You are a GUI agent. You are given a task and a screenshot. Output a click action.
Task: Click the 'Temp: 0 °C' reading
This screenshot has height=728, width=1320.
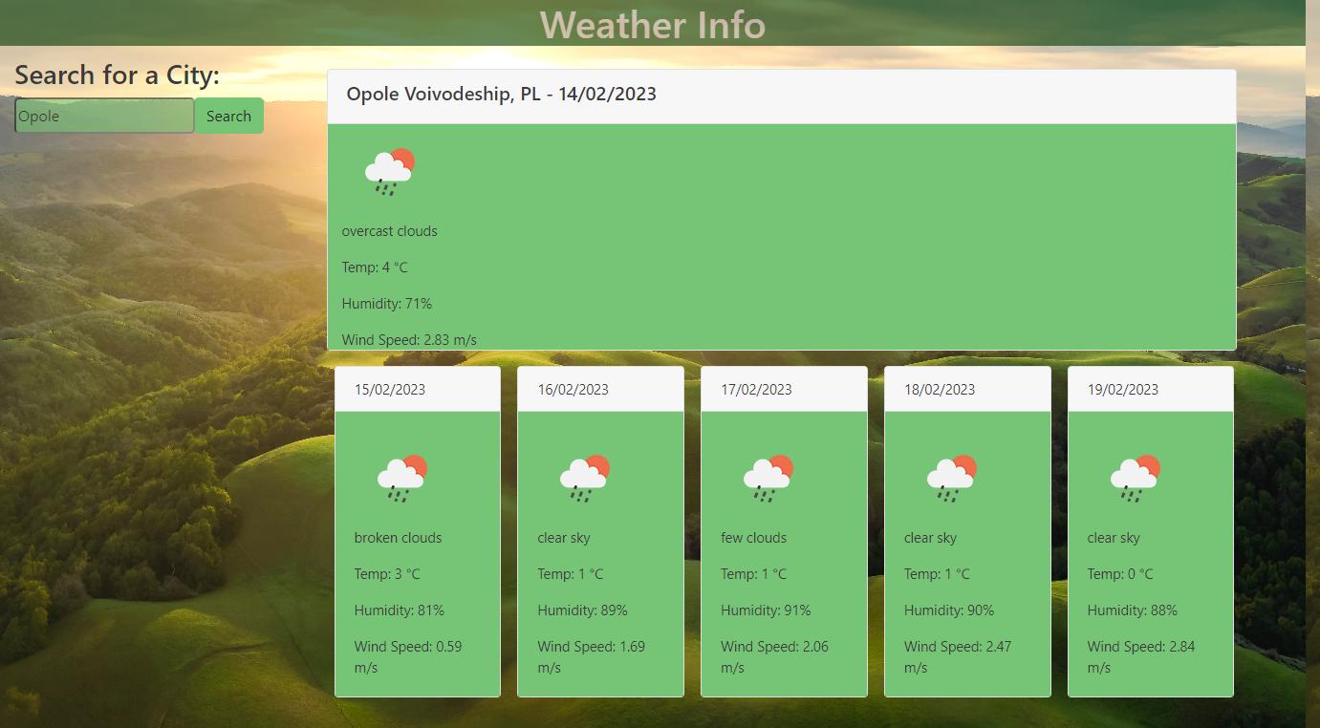(x=1120, y=574)
